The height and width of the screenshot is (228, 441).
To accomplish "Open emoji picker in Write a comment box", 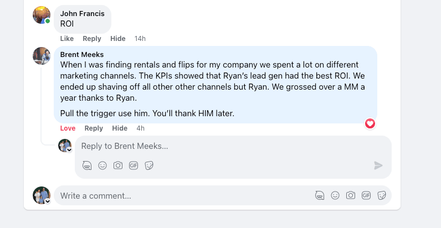I will pyautogui.click(x=335, y=195).
